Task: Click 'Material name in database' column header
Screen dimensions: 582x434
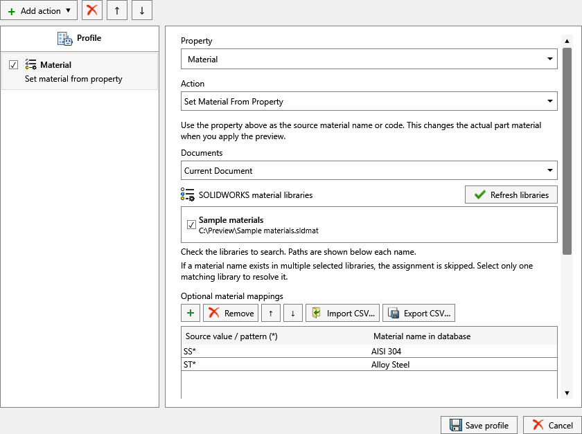Action: 422,336
